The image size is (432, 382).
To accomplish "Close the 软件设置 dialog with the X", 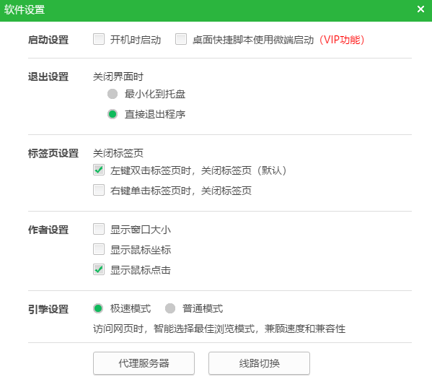I will [x=420, y=9].
